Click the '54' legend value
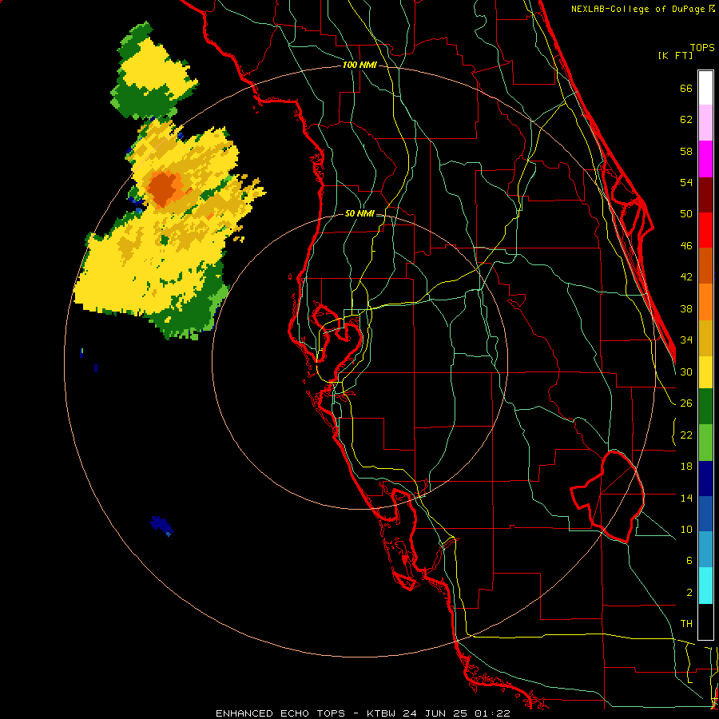Image resolution: width=719 pixels, height=719 pixels. pos(686,182)
